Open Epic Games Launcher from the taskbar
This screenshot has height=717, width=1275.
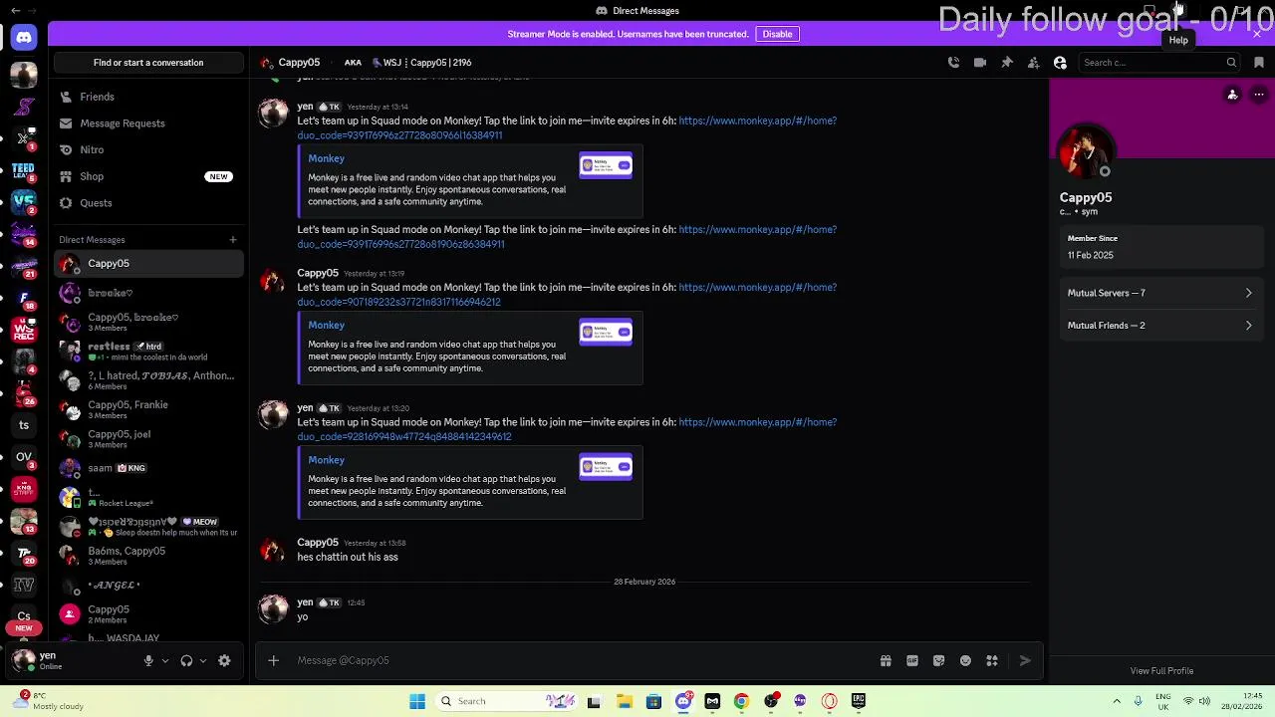(x=859, y=701)
